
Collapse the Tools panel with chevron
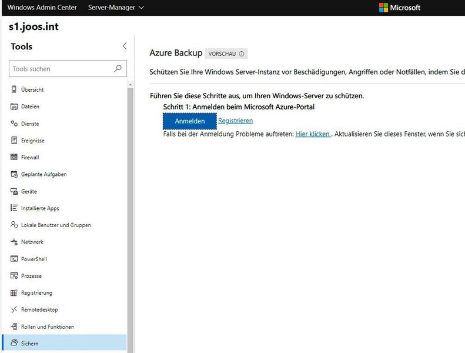[125, 46]
